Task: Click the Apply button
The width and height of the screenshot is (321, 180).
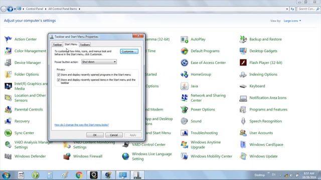Action: point(133,135)
